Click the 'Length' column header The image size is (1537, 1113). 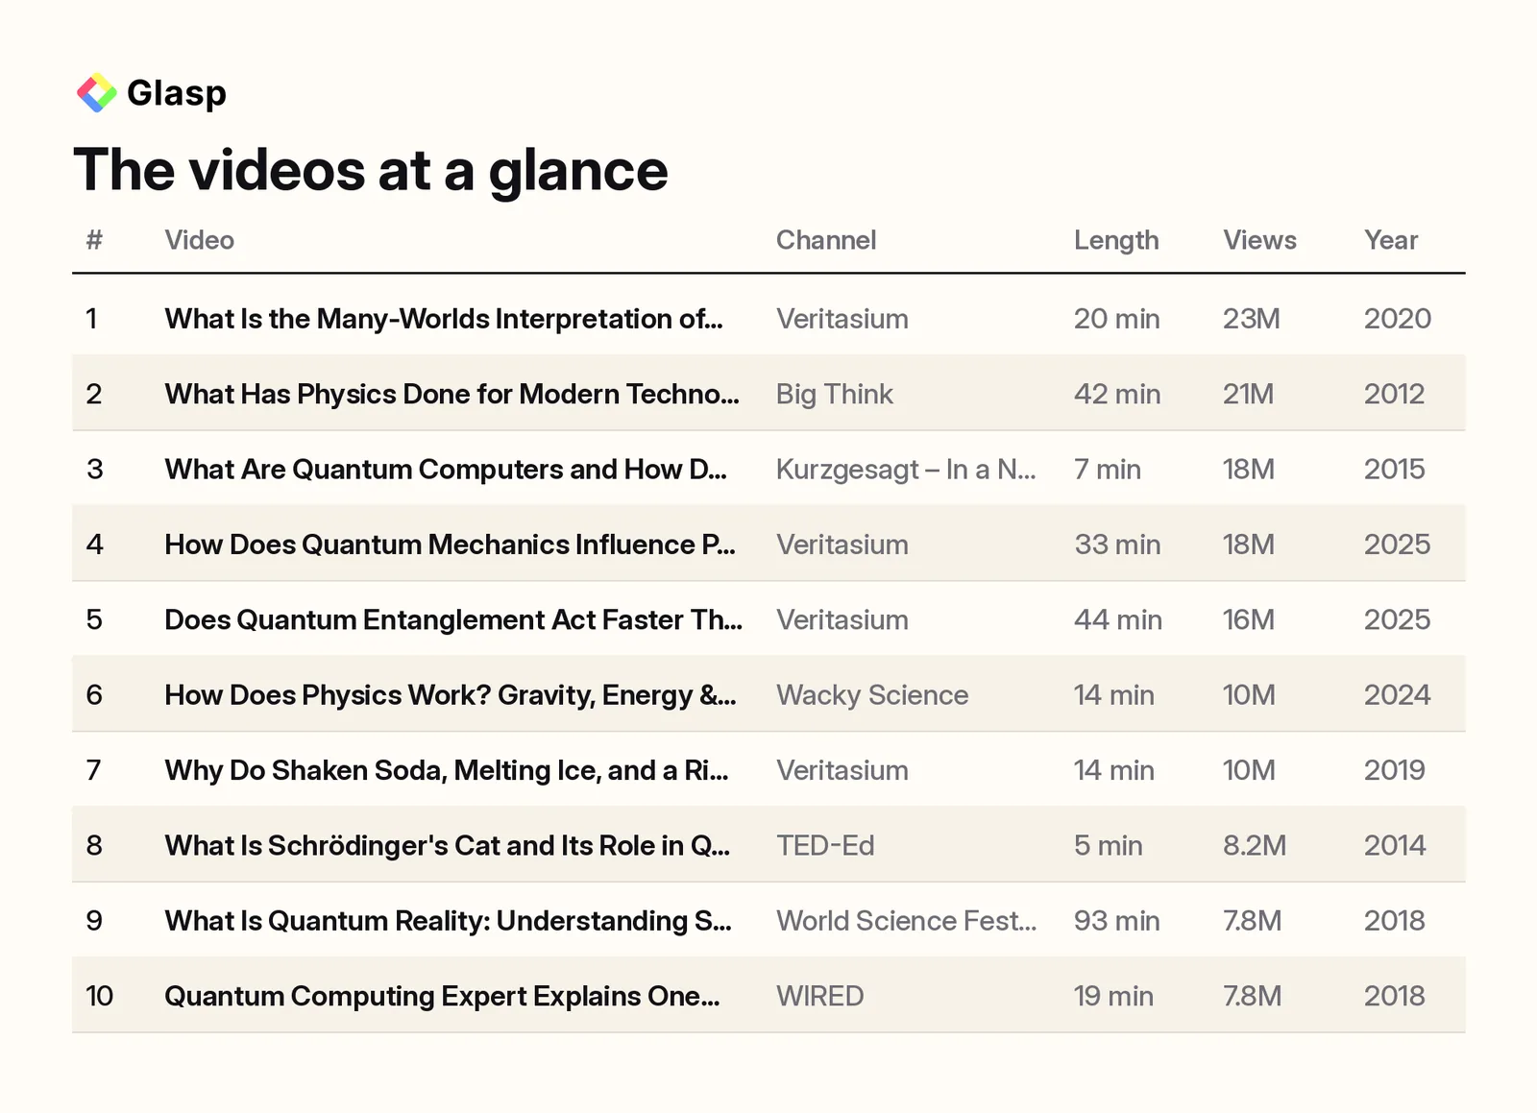1116,241
